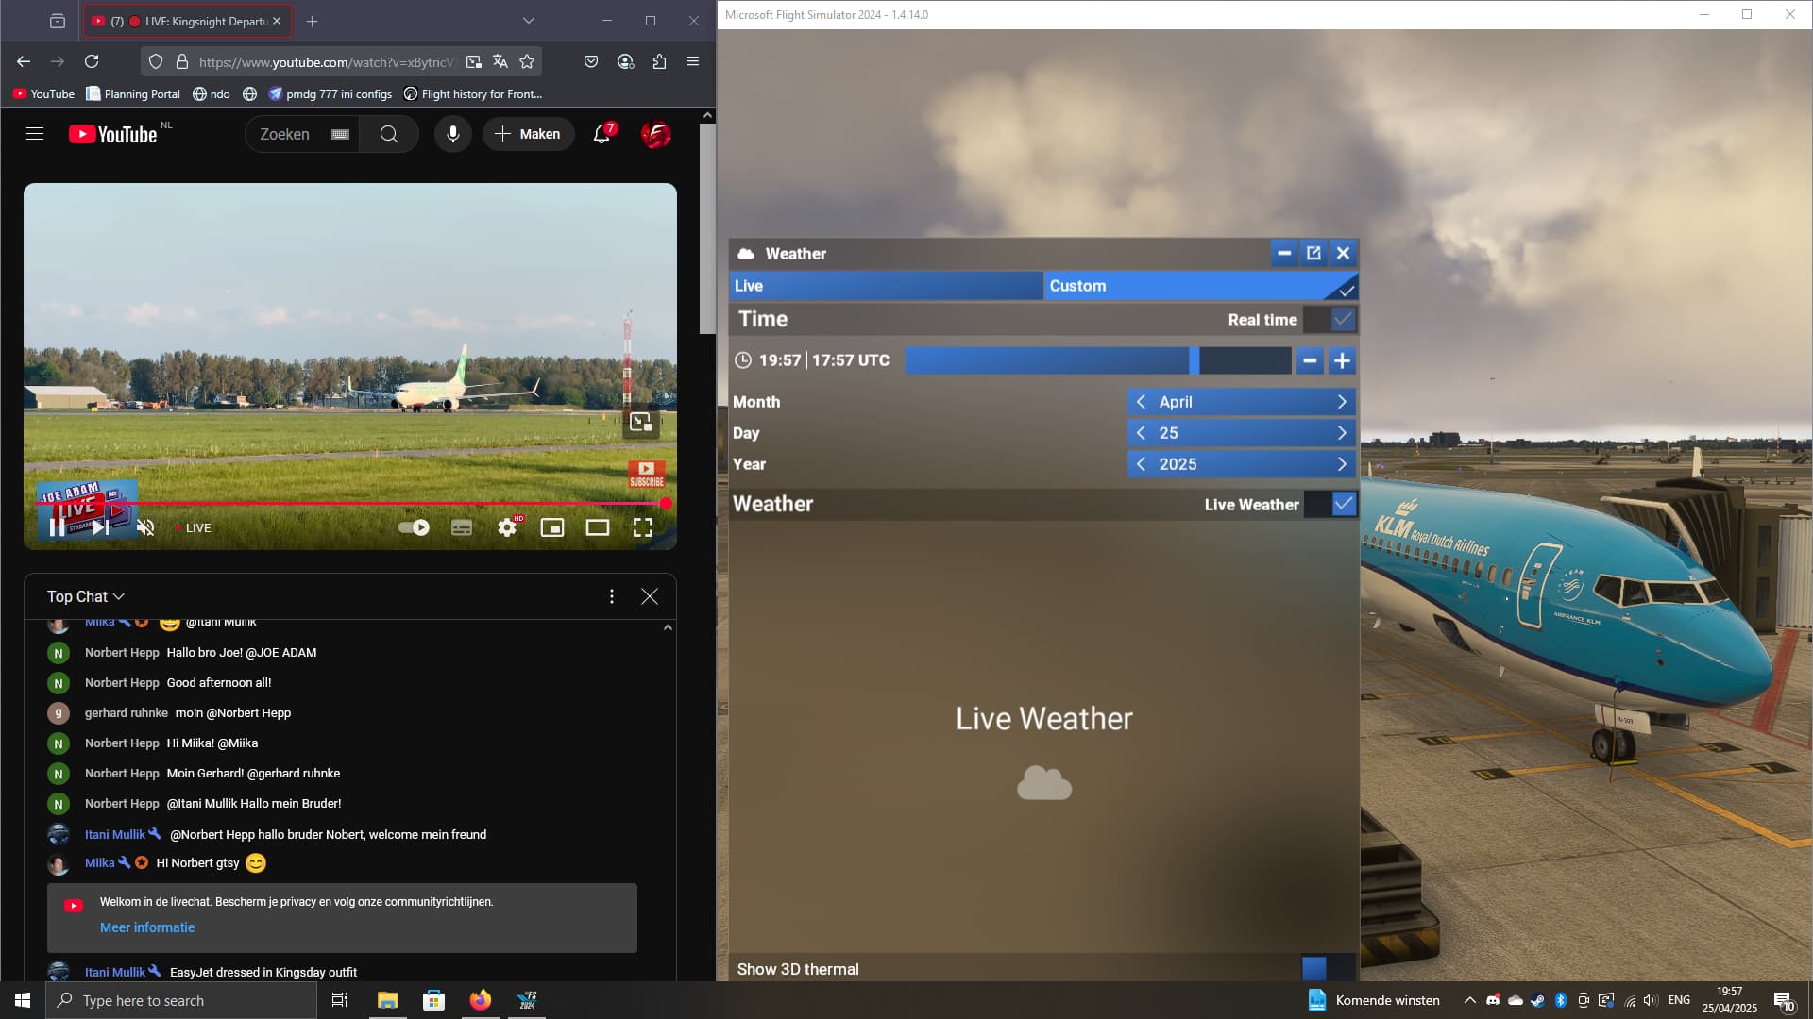Image resolution: width=1813 pixels, height=1019 pixels.
Task: Skip to next video in player
Action: [101, 527]
